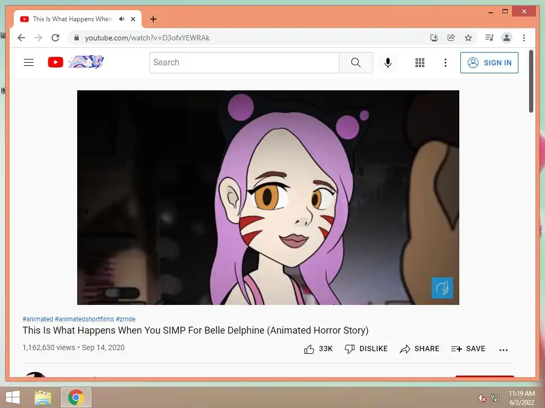The width and height of the screenshot is (545, 408).
Task: Select the URL in address bar
Action: [x=147, y=38]
